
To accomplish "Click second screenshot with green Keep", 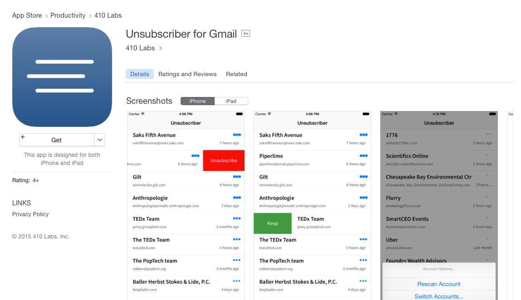I will click(x=312, y=205).
